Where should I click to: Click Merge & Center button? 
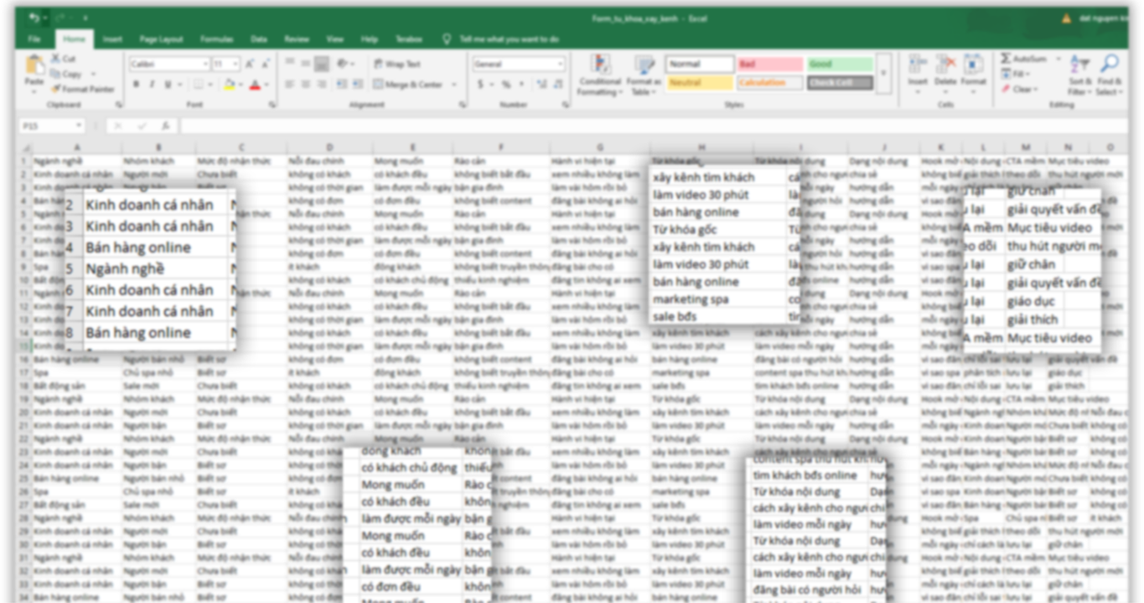tap(412, 85)
